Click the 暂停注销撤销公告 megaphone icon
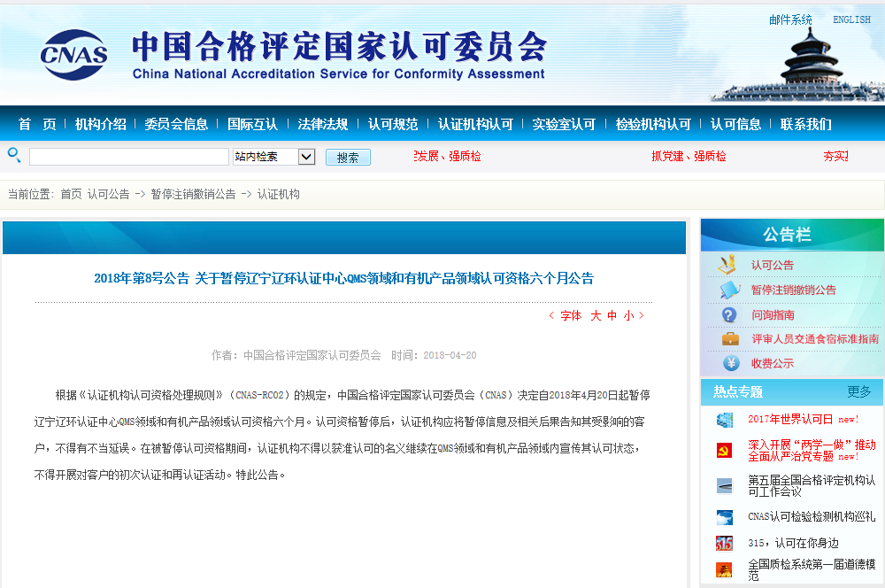This screenshot has width=885, height=588. pos(729,290)
